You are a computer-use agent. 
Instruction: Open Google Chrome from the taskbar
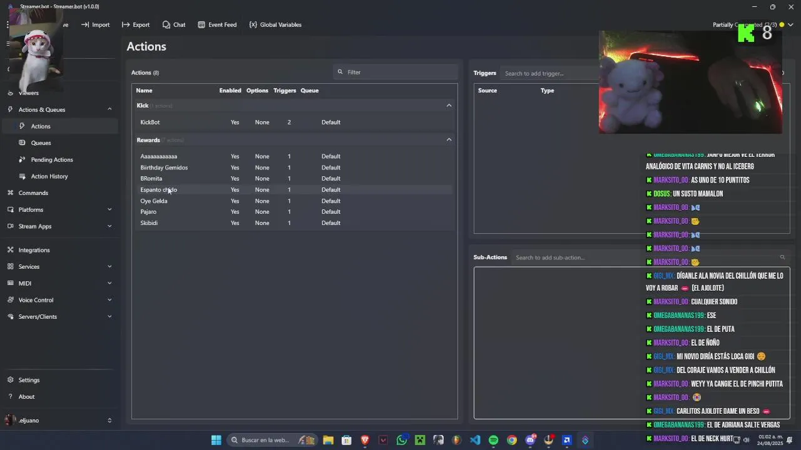(512, 440)
